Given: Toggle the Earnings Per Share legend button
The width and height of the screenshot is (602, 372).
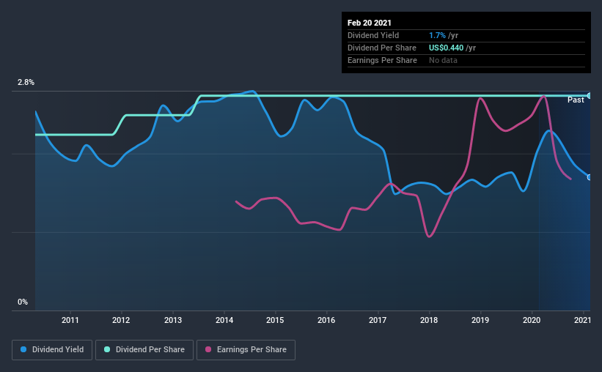Looking at the screenshot, I should pos(246,350).
